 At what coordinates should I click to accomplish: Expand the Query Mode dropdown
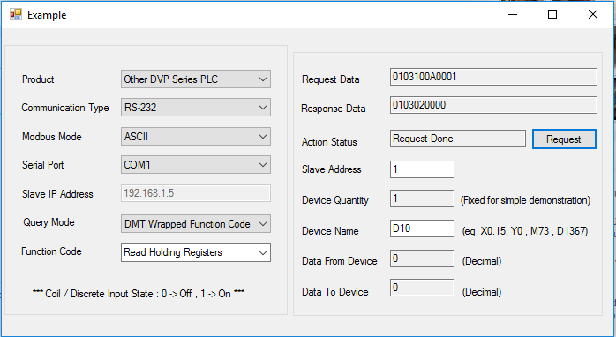pos(196,224)
